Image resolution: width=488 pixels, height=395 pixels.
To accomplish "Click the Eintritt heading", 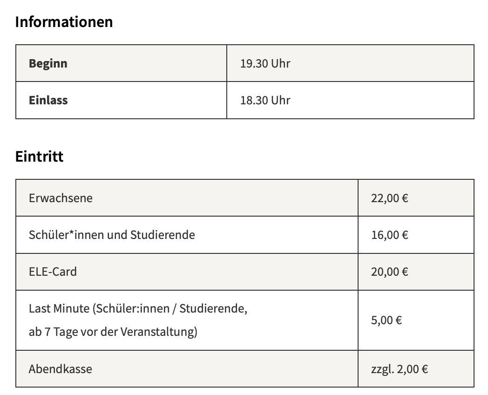I will (x=39, y=156).
